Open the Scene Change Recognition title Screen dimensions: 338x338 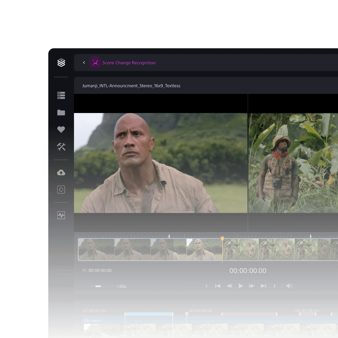tap(129, 63)
